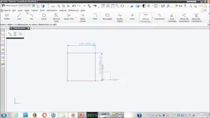
Task: Select the Derived Lines tool
Action: point(56,18)
